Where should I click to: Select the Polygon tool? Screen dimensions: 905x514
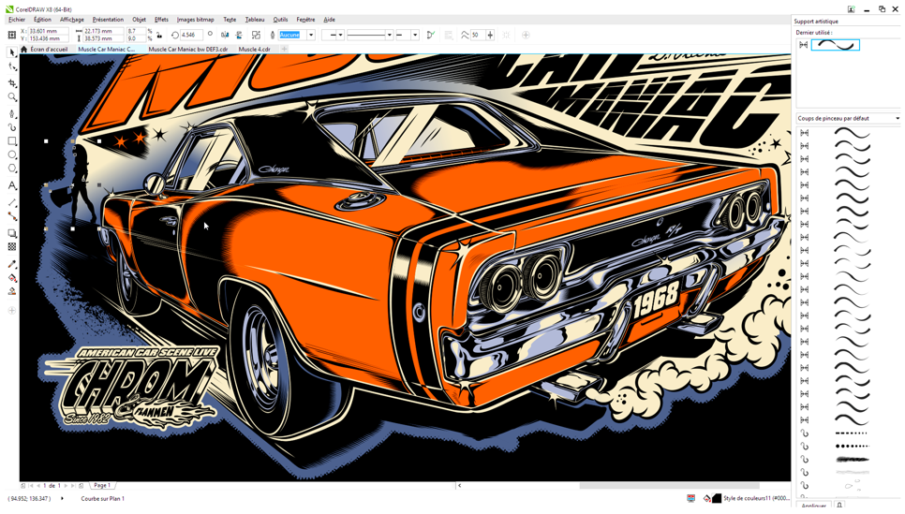[12, 169]
